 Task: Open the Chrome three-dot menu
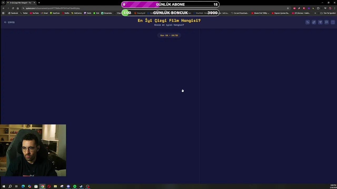(x=334, y=8)
